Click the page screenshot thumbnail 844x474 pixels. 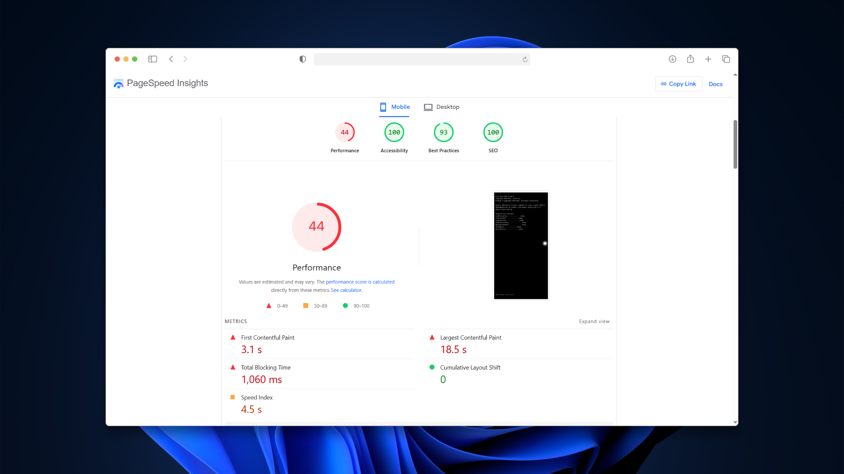(x=521, y=245)
